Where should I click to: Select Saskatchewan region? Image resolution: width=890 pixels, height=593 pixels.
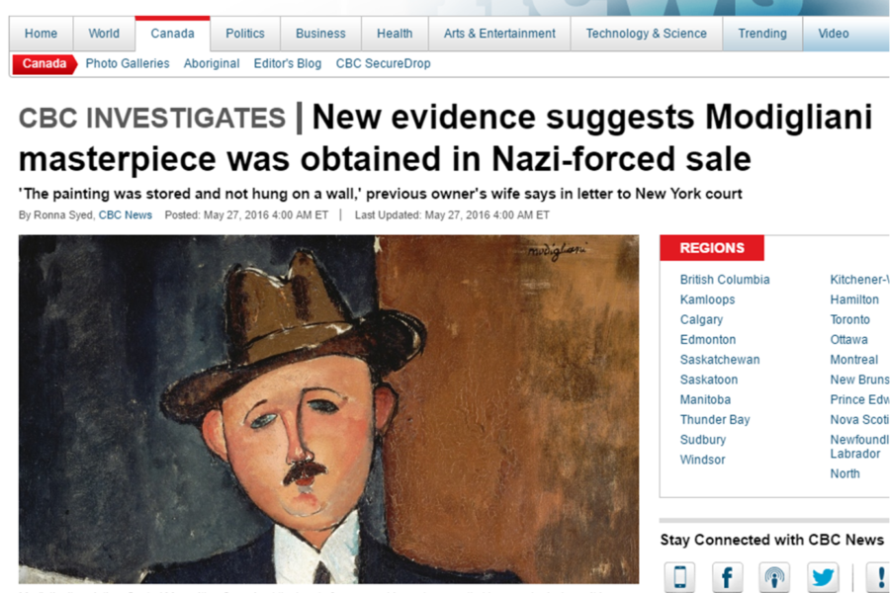point(720,360)
